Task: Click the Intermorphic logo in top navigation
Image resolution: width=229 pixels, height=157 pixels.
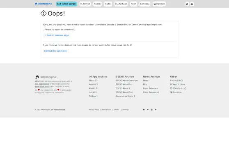Action: 44,4
